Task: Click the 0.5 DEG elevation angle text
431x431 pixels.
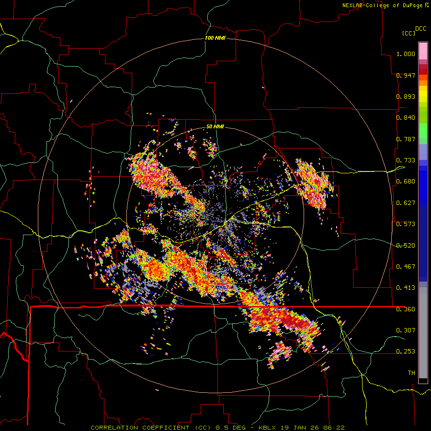Action: click(230, 428)
